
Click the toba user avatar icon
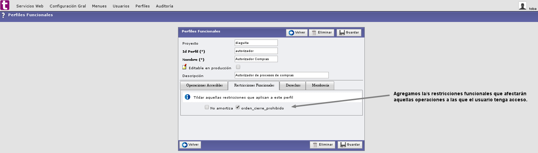coord(522,5)
